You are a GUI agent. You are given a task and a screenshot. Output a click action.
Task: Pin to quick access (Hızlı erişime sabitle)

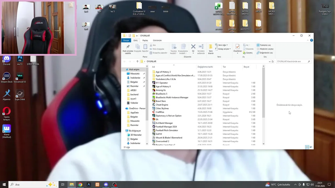point(128,49)
